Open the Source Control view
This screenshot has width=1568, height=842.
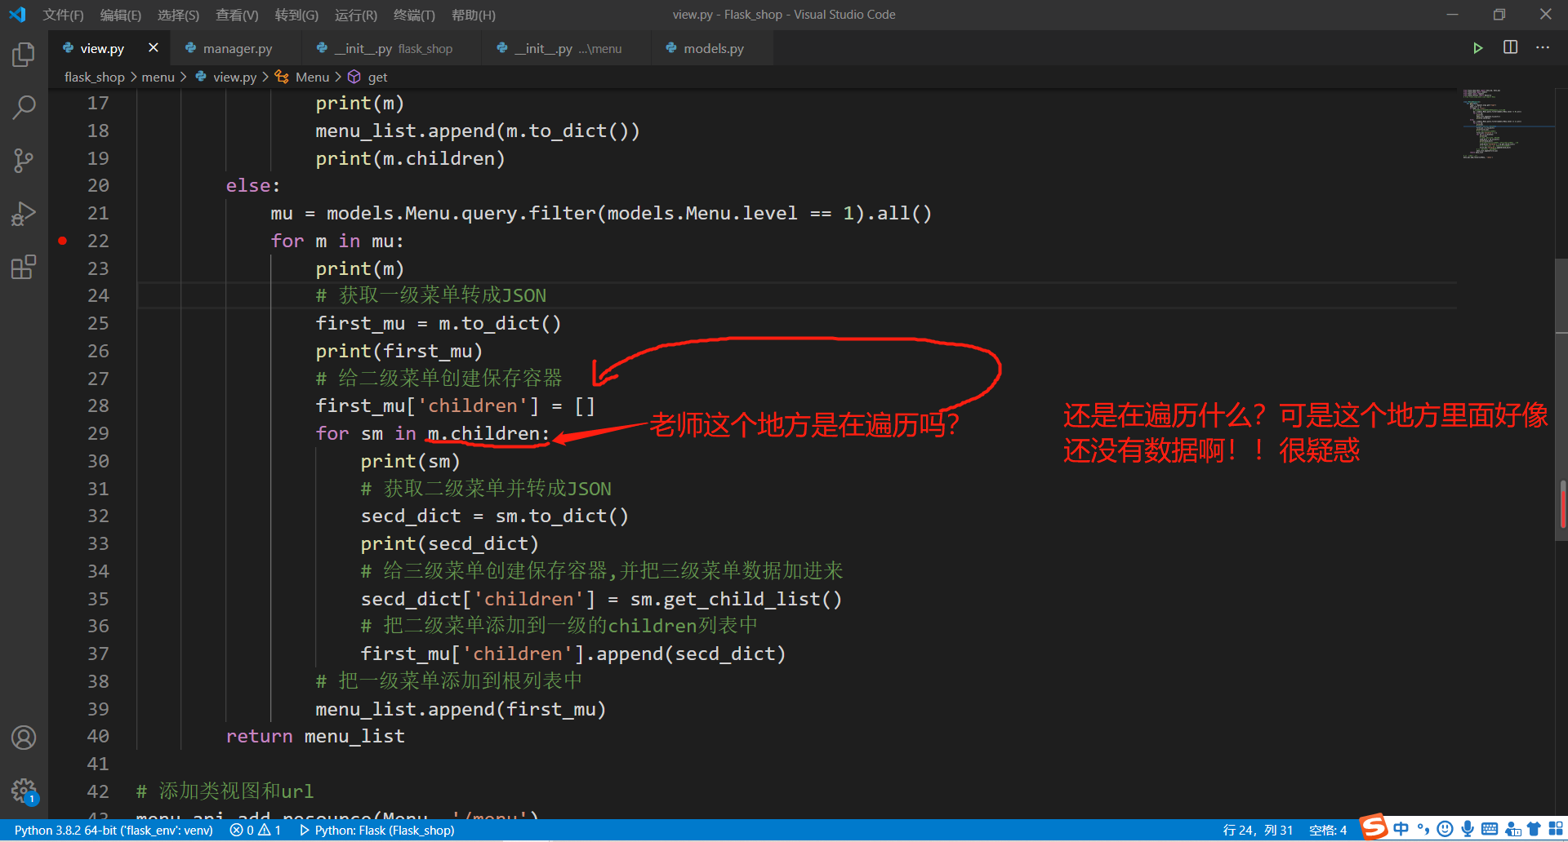[x=24, y=161]
